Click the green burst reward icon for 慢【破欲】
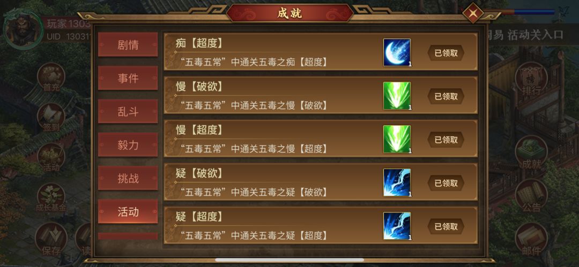 [x=397, y=96]
